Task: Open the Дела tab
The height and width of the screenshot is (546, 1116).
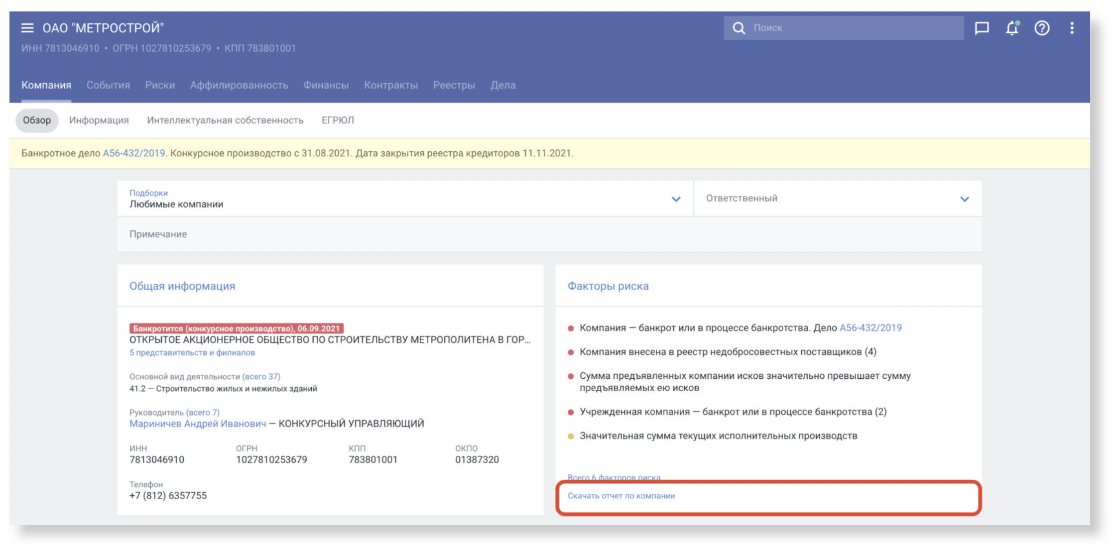Action: [503, 85]
